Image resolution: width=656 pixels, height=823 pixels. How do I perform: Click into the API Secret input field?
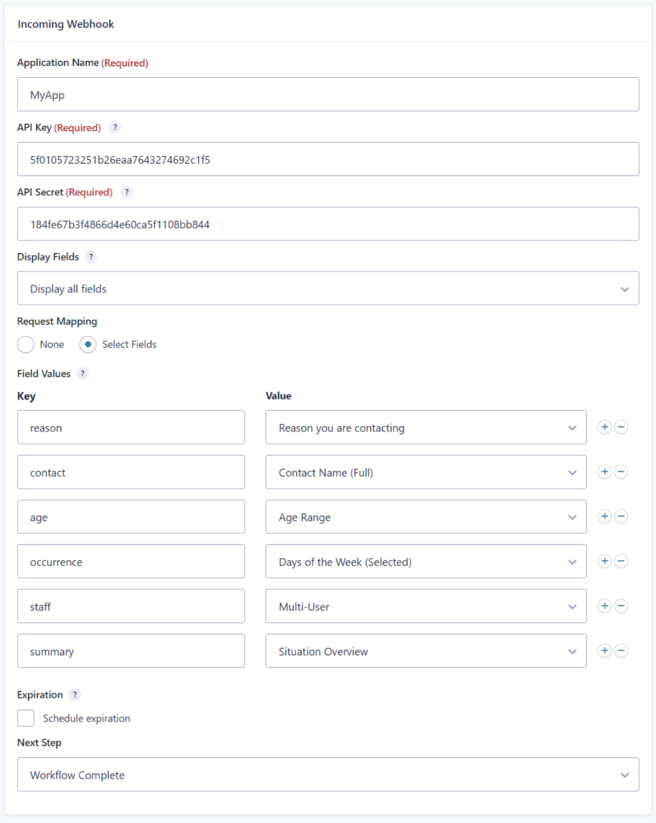coord(328,224)
